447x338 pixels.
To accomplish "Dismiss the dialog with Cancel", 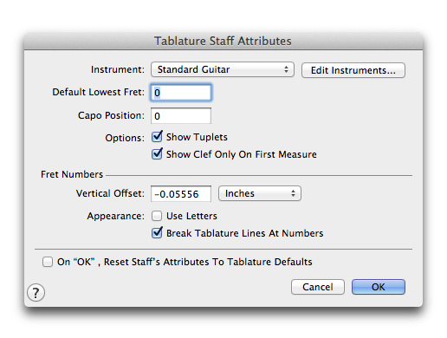I will tap(318, 287).
